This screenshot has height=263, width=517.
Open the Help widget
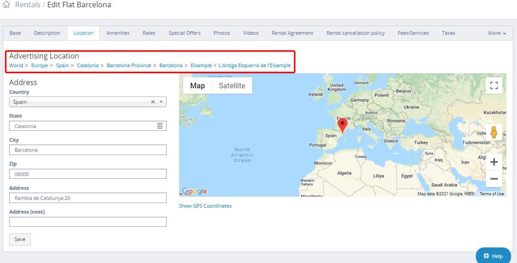click(493, 256)
